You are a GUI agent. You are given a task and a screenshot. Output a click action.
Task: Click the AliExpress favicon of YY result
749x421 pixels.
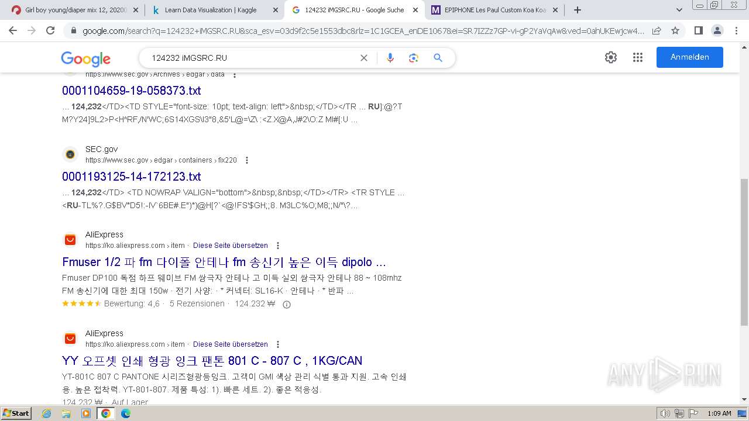[x=70, y=339]
